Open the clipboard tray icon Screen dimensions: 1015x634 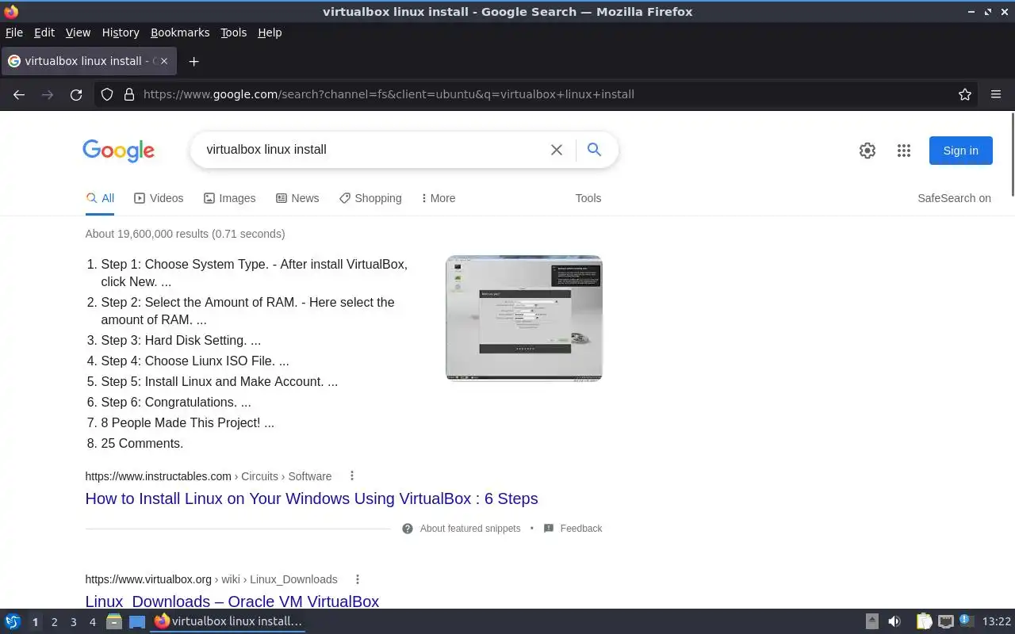[x=924, y=622]
